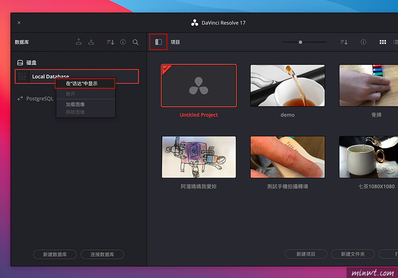The width and height of the screenshot is (398, 278).
Task: Click the 新建数据库 button
Action: point(55,255)
